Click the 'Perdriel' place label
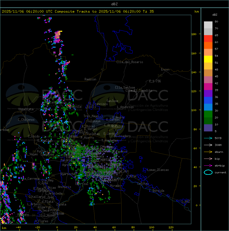Screen dimensions: 229x231 (x=67, y=160)
